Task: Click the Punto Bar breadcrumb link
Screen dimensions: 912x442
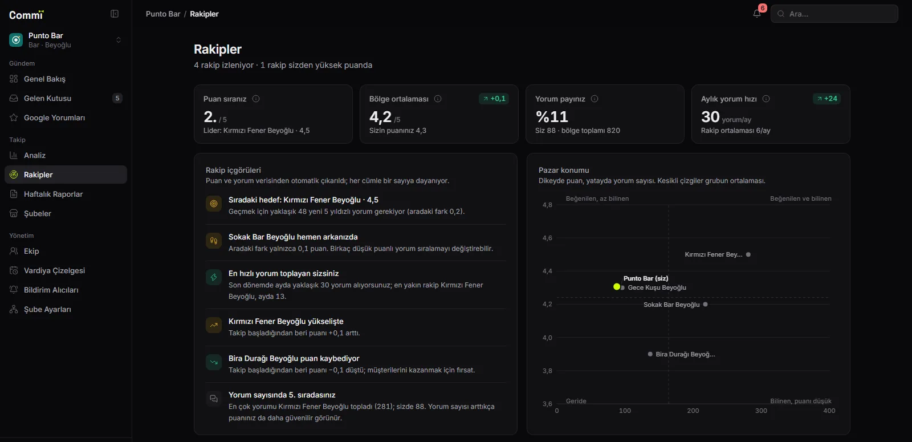Action: [x=163, y=14]
